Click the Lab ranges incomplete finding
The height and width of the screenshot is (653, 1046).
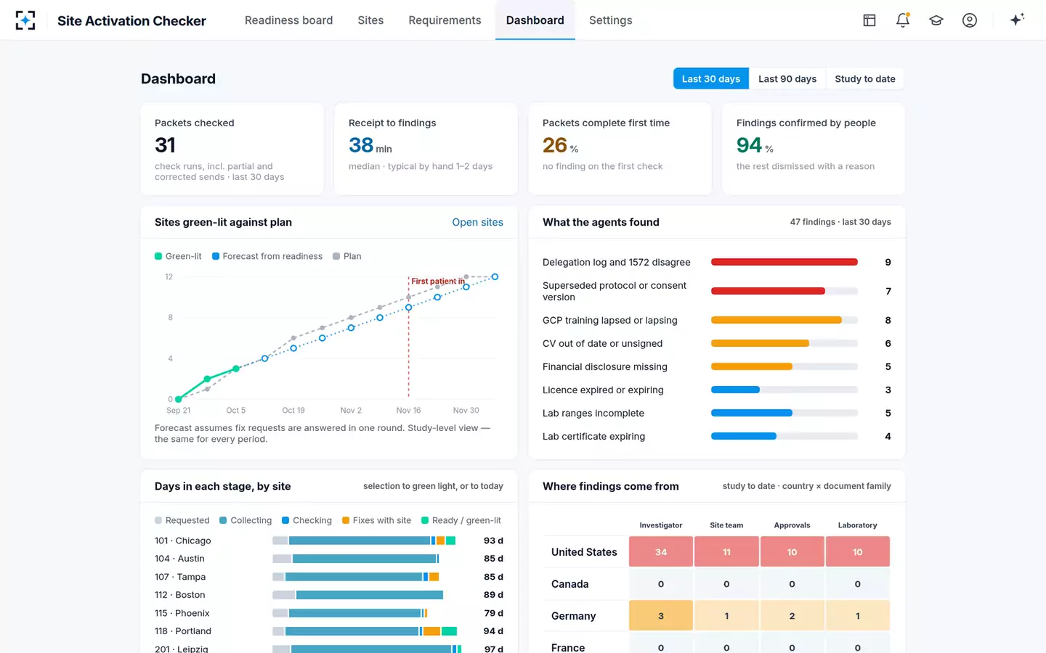coord(716,413)
